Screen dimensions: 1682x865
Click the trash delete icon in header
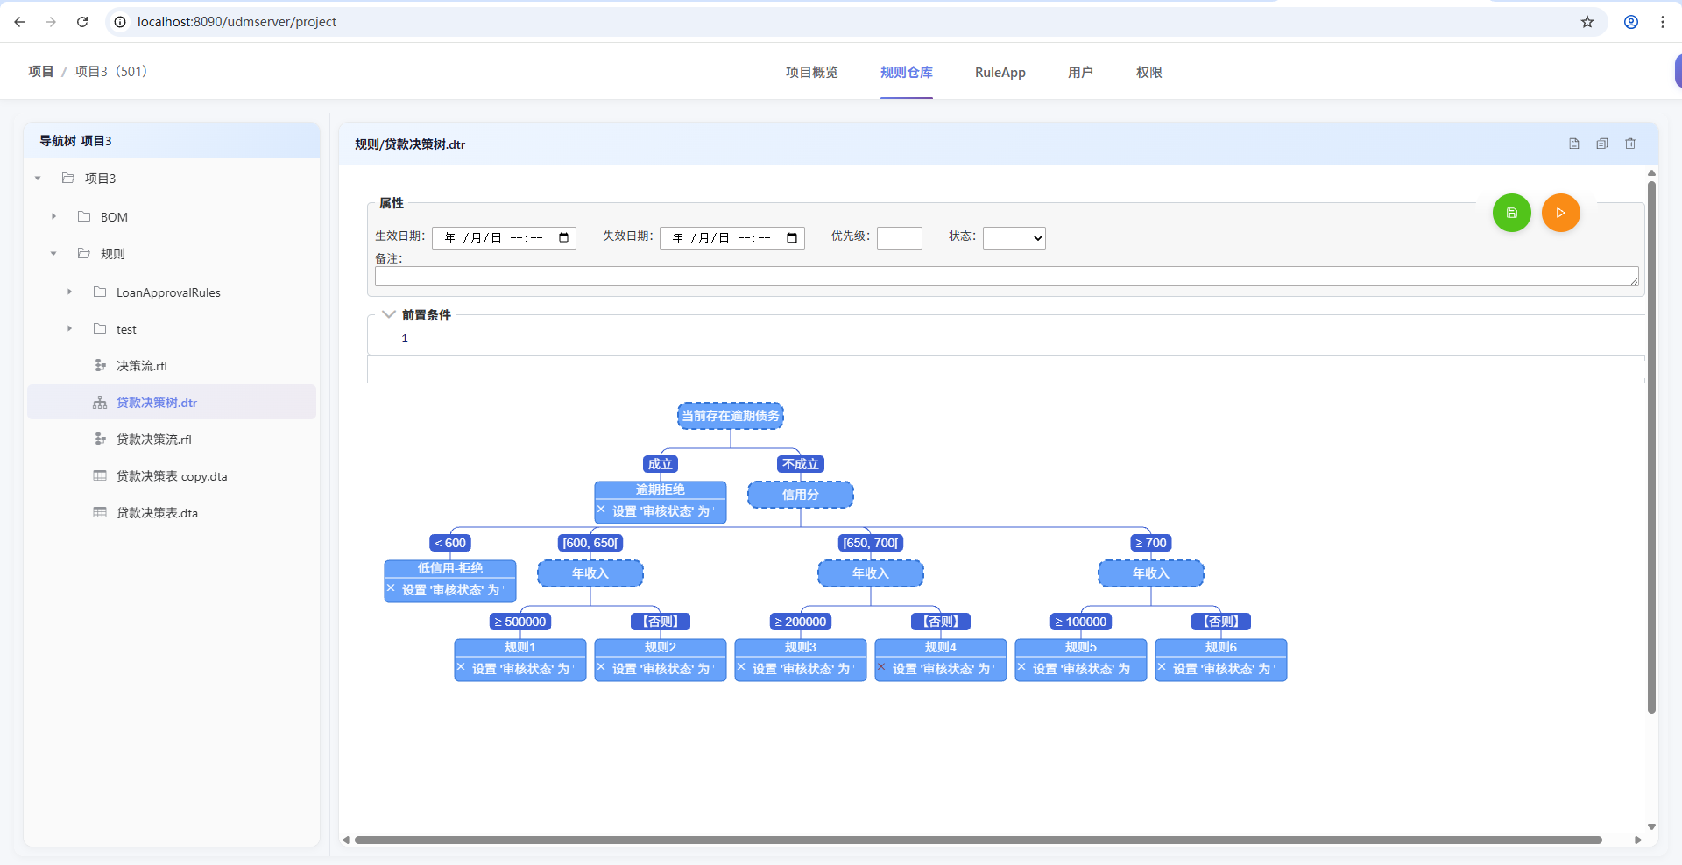[x=1630, y=144]
